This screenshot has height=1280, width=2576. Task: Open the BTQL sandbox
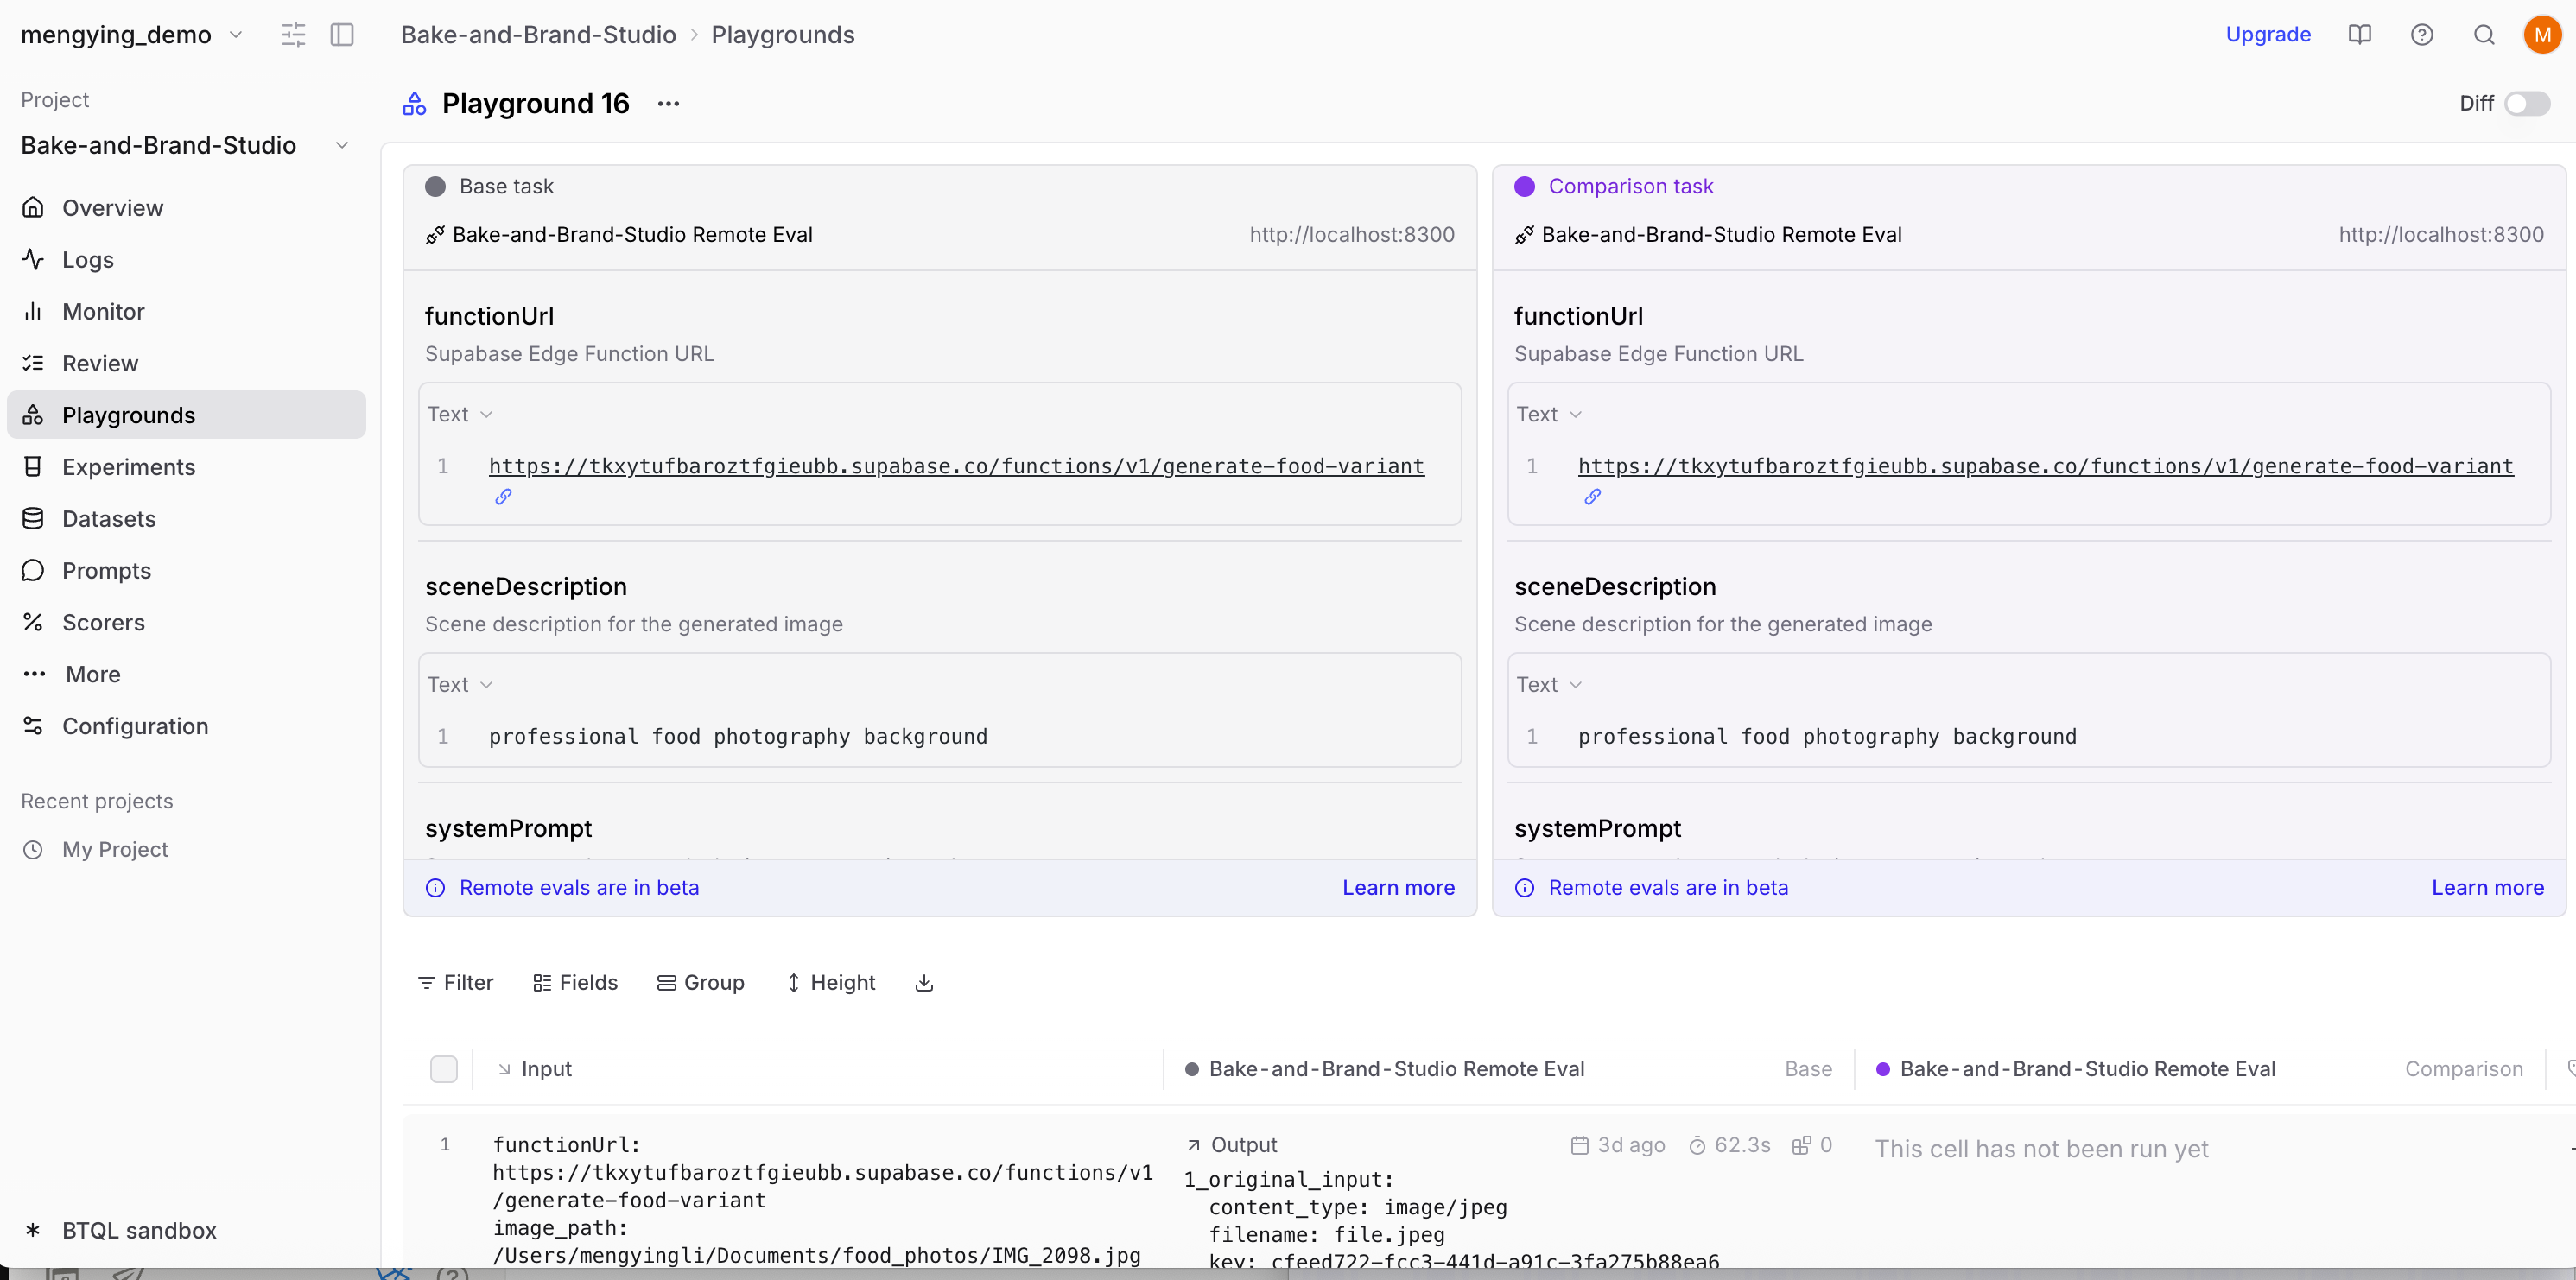(140, 1230)
